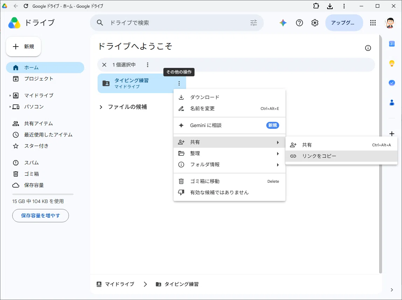Image resolution: width=402 pixels, height=300 pixels.
Task: Select リンクをコピー from the submenu
Action: [341, 156]
